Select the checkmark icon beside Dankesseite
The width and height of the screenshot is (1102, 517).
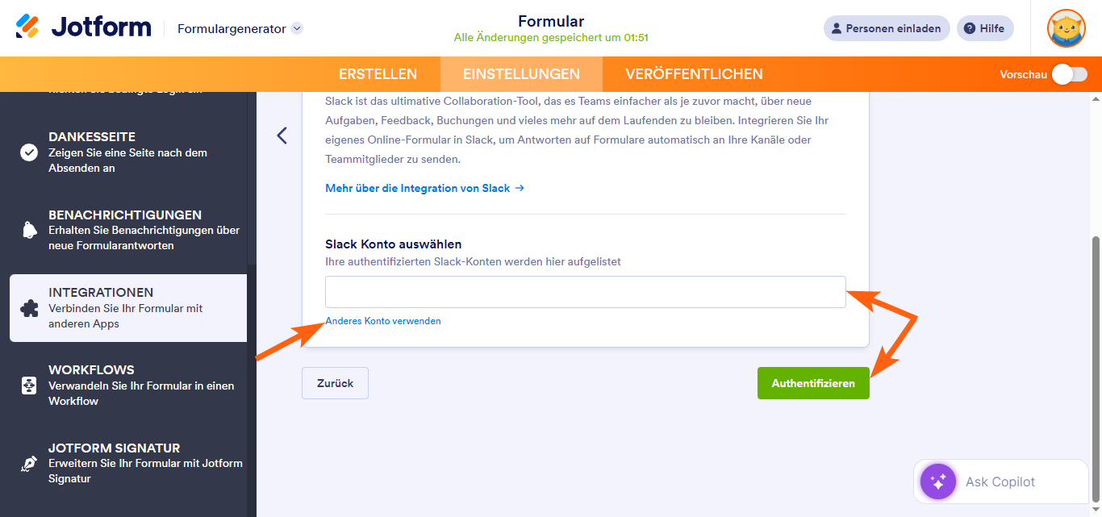(29, 152)
